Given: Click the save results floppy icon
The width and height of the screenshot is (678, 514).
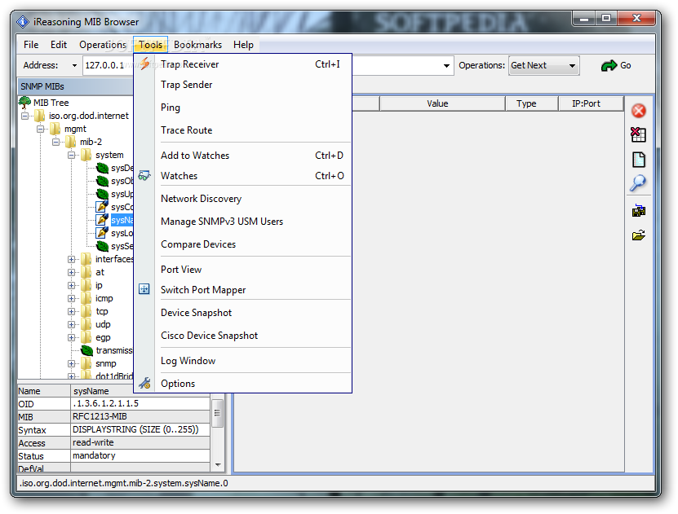Looking at the screenshot, I should pos(639,211).
